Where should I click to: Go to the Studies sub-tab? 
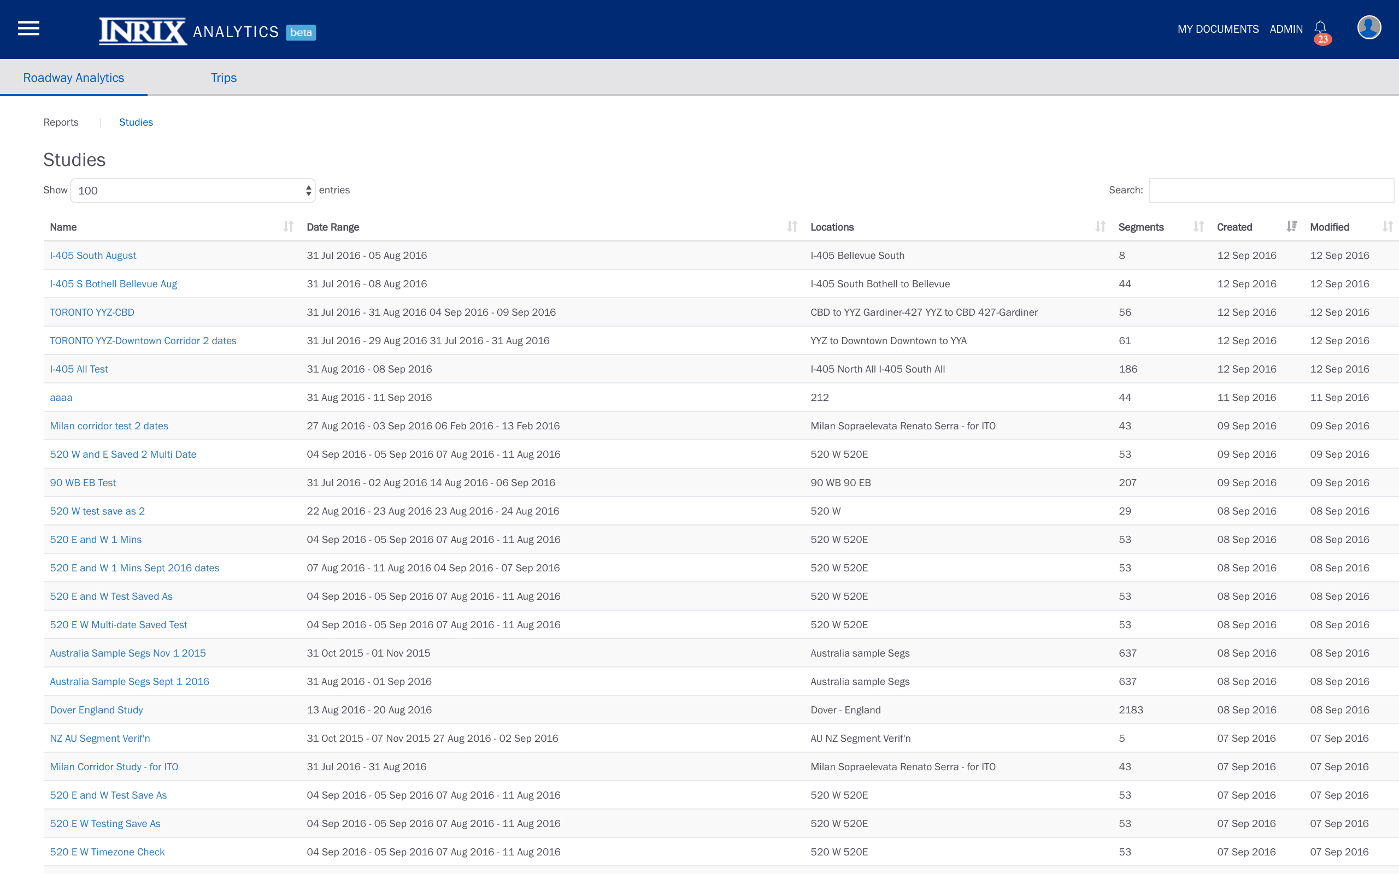(136, 122)
